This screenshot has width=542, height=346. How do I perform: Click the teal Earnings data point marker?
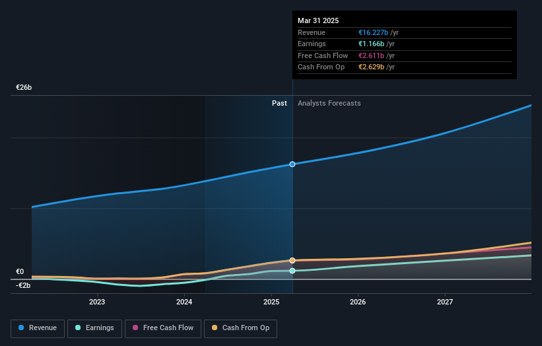[292, 271]
